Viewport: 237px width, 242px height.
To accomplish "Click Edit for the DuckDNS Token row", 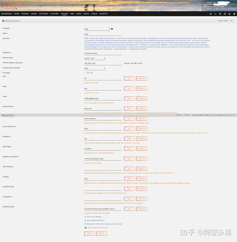I will (130, 189).
